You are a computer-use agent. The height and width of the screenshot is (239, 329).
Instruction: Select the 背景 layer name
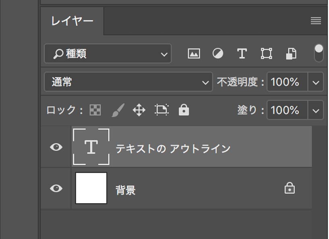click(126, 190)
